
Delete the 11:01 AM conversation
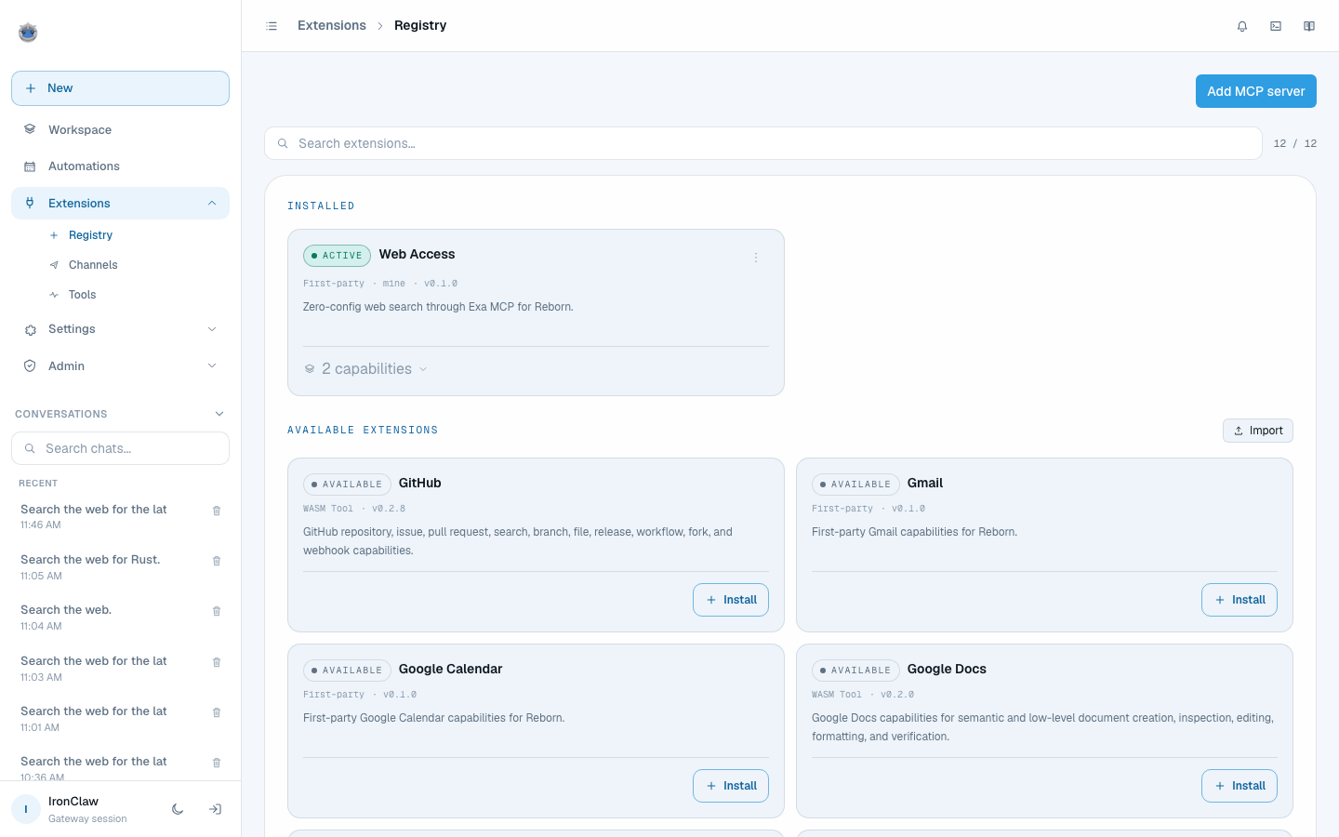click(217, 712)
